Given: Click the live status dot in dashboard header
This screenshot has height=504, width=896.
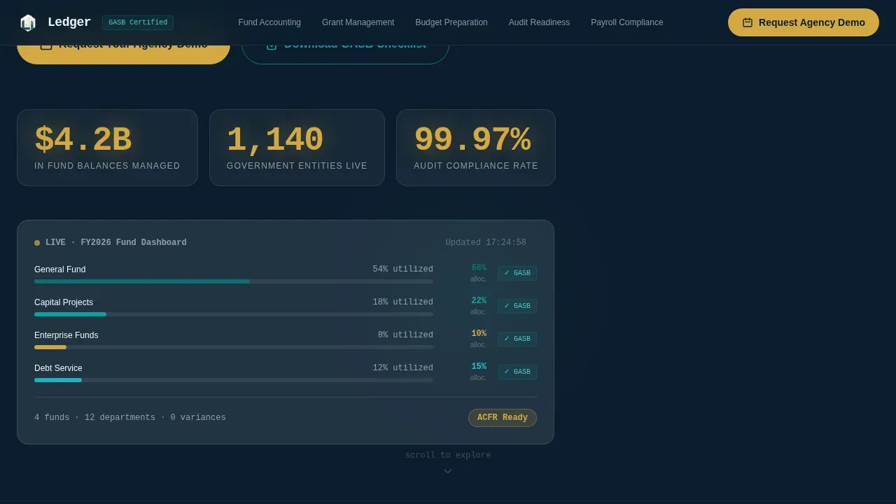Looking at the screenshot, I should (37, 243).
